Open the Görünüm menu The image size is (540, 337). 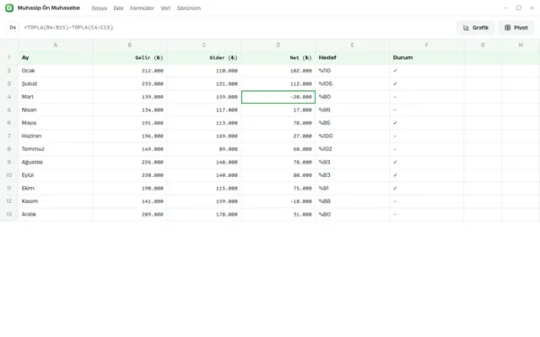coord(189,8)
